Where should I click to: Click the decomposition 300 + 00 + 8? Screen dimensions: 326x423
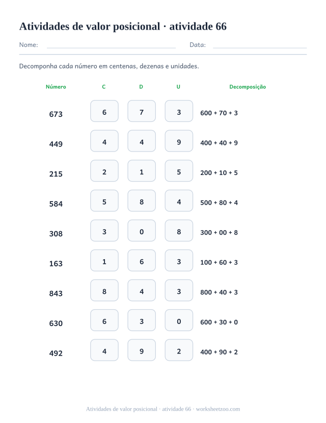pos(219,233)
